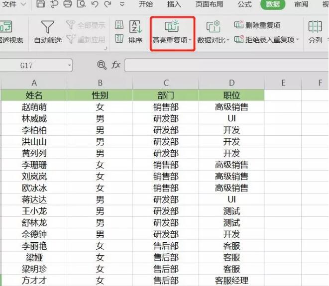The height and width of the screenshot is (286, 329).
Task: Select column D header
Action: pos(231,83)
